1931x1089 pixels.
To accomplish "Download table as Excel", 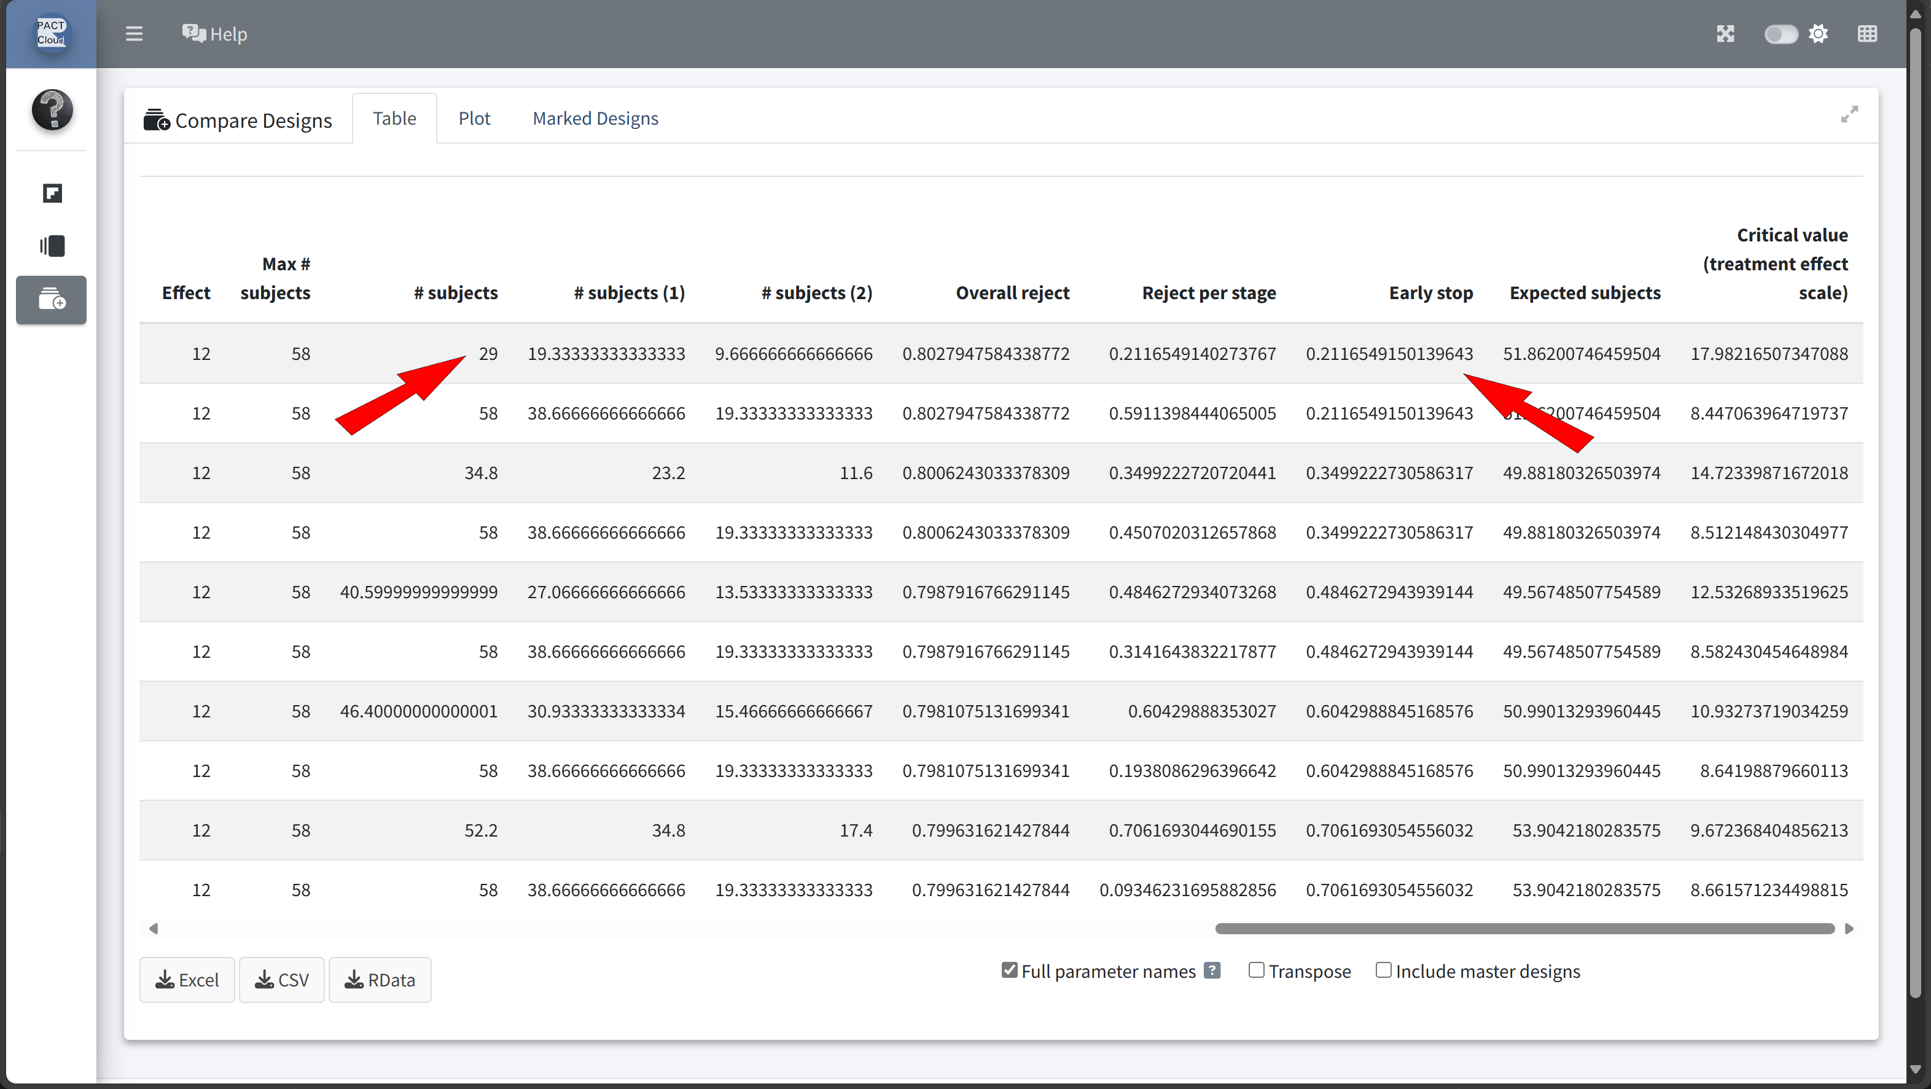I will pyautogui.click(x=187, y=980).
